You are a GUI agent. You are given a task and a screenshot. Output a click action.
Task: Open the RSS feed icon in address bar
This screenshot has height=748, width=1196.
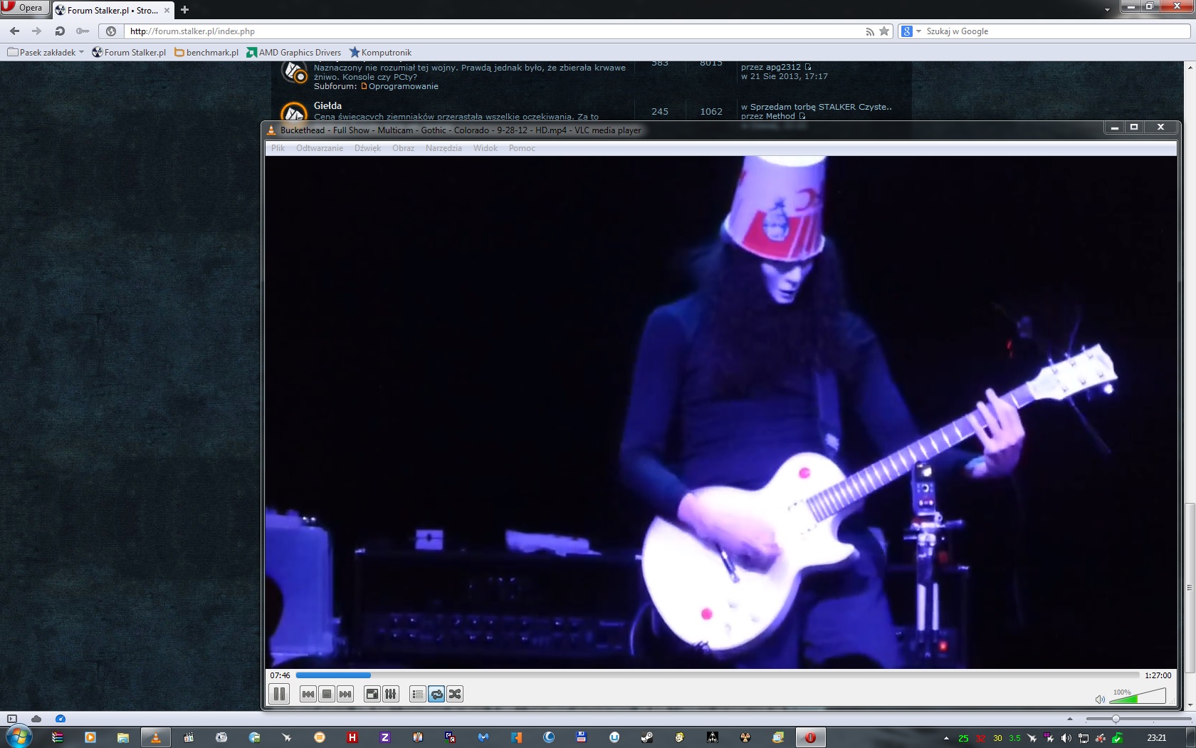pos(869,31)
